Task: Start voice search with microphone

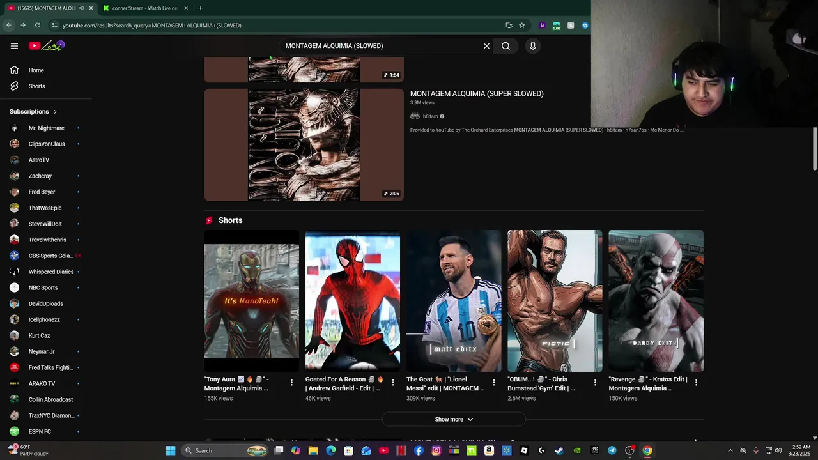Action: (x=532, y=46)
